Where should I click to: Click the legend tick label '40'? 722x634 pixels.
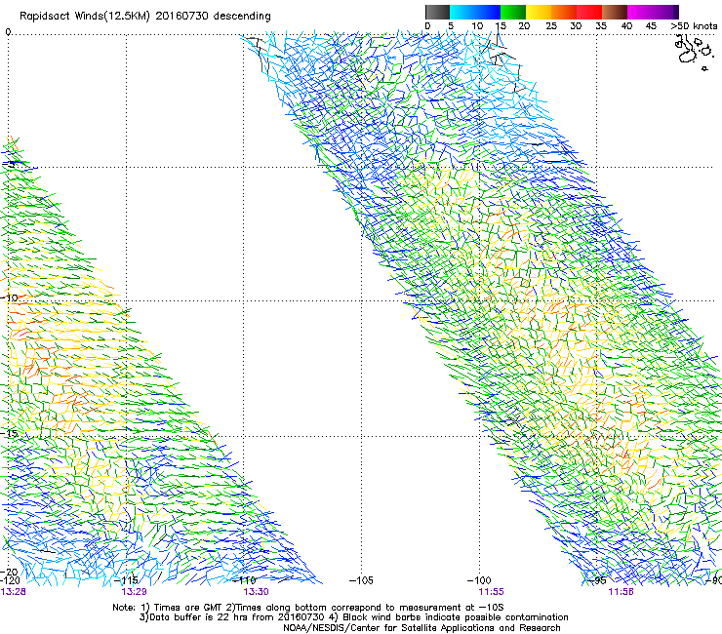pos(626,26)
